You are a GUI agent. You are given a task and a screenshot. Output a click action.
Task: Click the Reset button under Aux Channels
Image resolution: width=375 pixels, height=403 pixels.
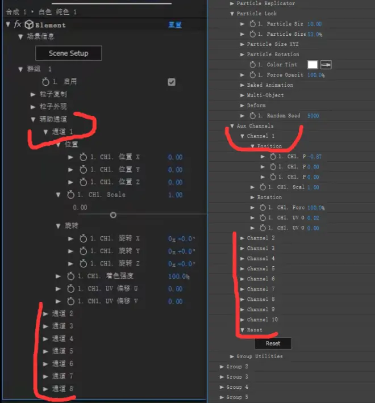coord(273,343)
